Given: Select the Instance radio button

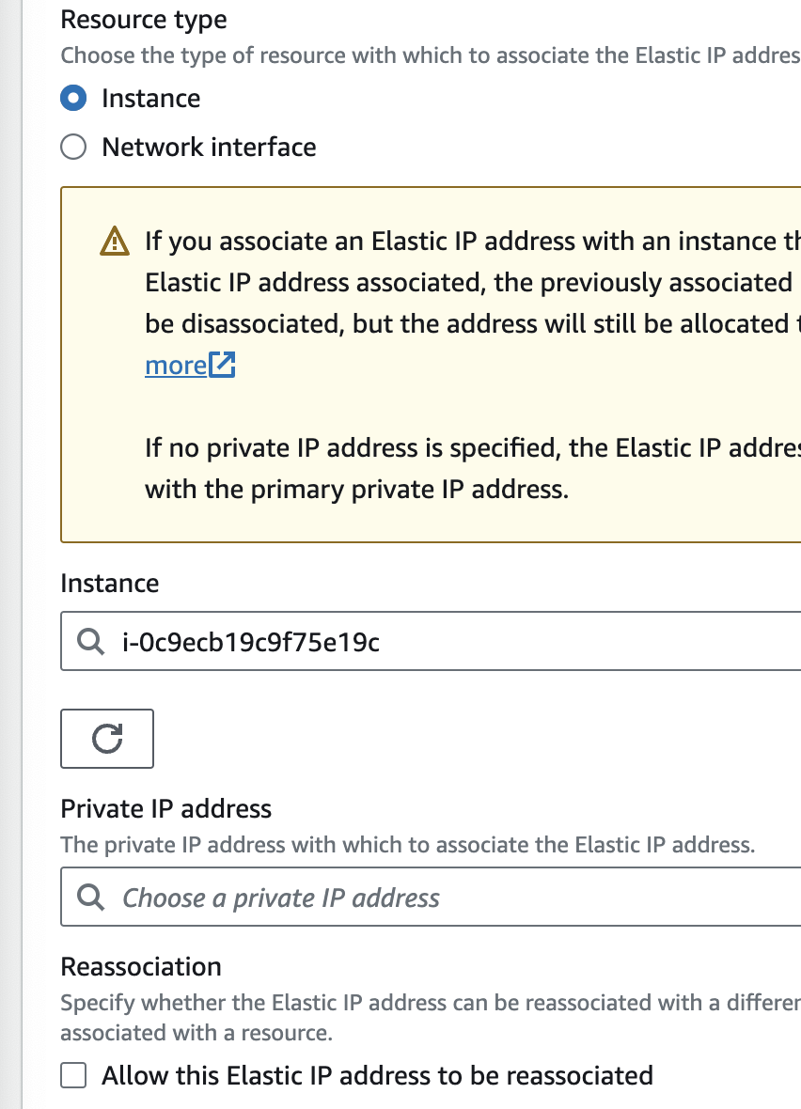Looking at the screenshot, I should click(x=73, y=99).
